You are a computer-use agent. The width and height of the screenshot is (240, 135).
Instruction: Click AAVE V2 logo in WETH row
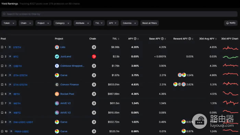coord(57,103)
